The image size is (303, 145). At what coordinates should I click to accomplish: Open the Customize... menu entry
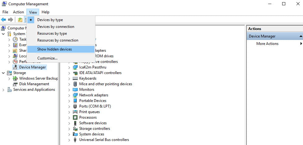(x=61, y=58)
